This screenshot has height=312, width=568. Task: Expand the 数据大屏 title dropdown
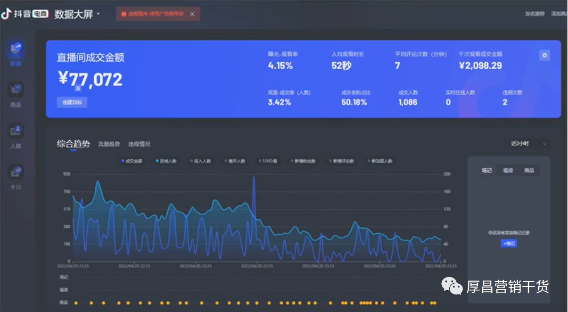tap(98, 14)
